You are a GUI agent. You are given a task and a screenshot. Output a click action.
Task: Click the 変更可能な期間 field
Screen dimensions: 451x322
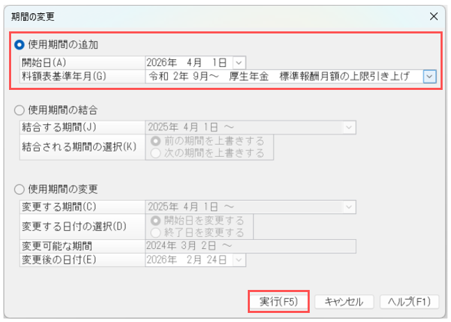251,246
